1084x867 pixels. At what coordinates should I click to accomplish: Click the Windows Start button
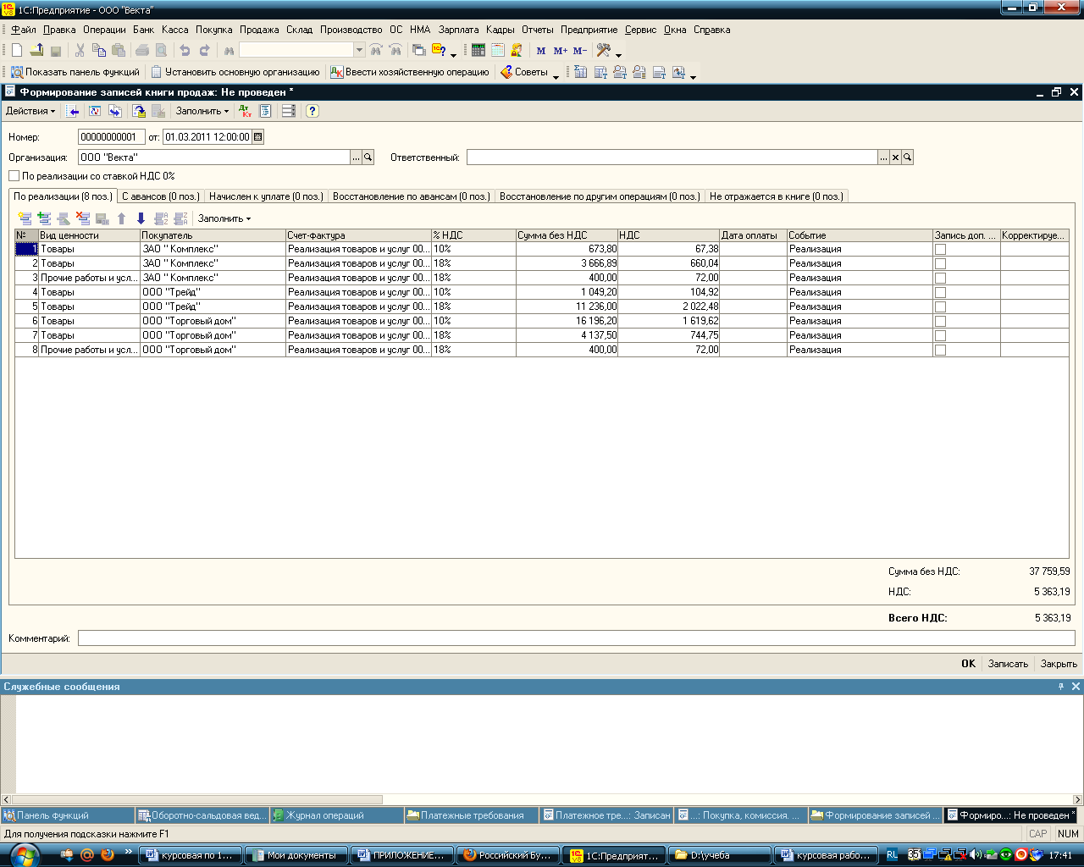[23, 855]
